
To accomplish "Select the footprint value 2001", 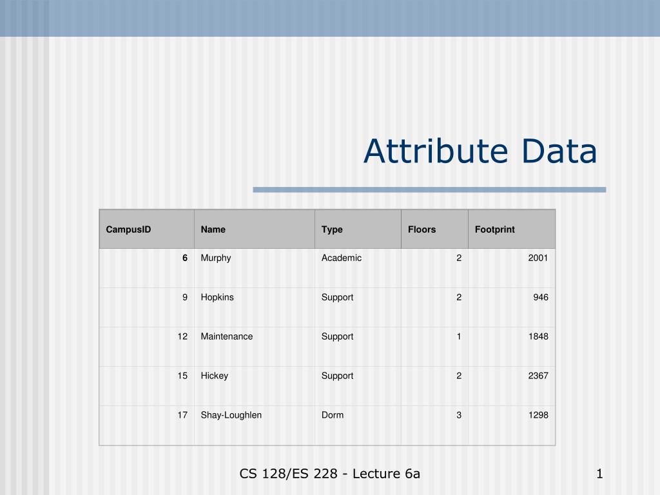I will (x=539, y=258).
